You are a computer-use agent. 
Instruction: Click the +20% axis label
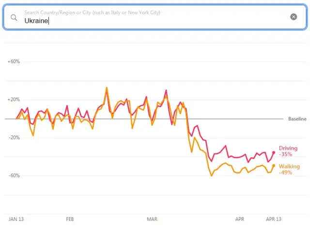pos(14,100)
